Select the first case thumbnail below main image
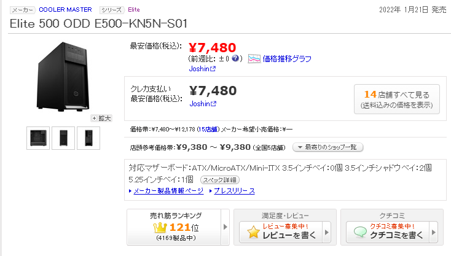 pos(39,138)
